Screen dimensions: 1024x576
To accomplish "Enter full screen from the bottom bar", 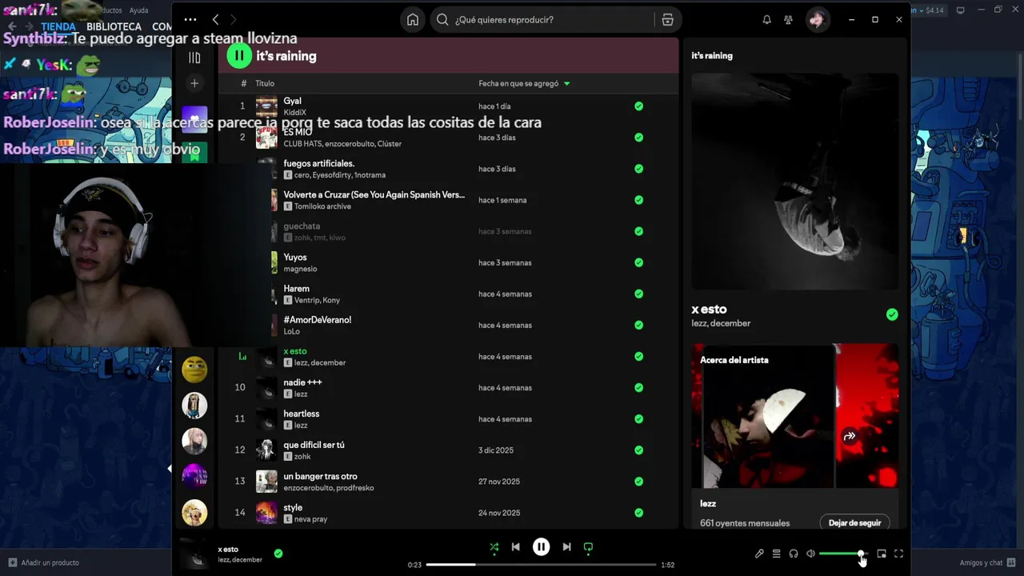I will coord(898,554).
